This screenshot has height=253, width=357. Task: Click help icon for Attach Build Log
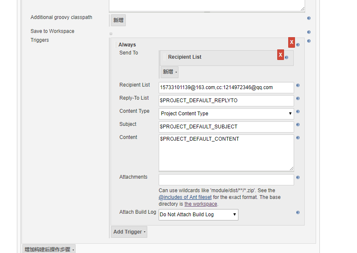click(298, 212)
